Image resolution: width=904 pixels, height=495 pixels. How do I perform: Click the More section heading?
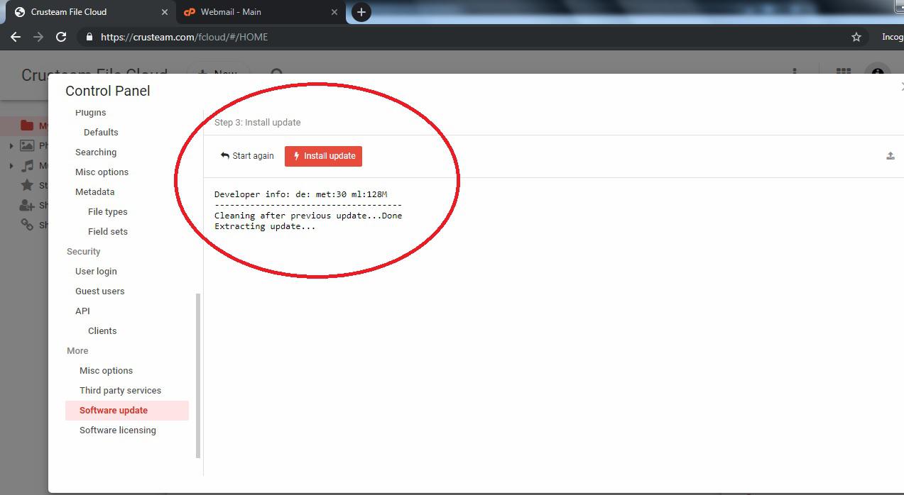pos(77,350)
